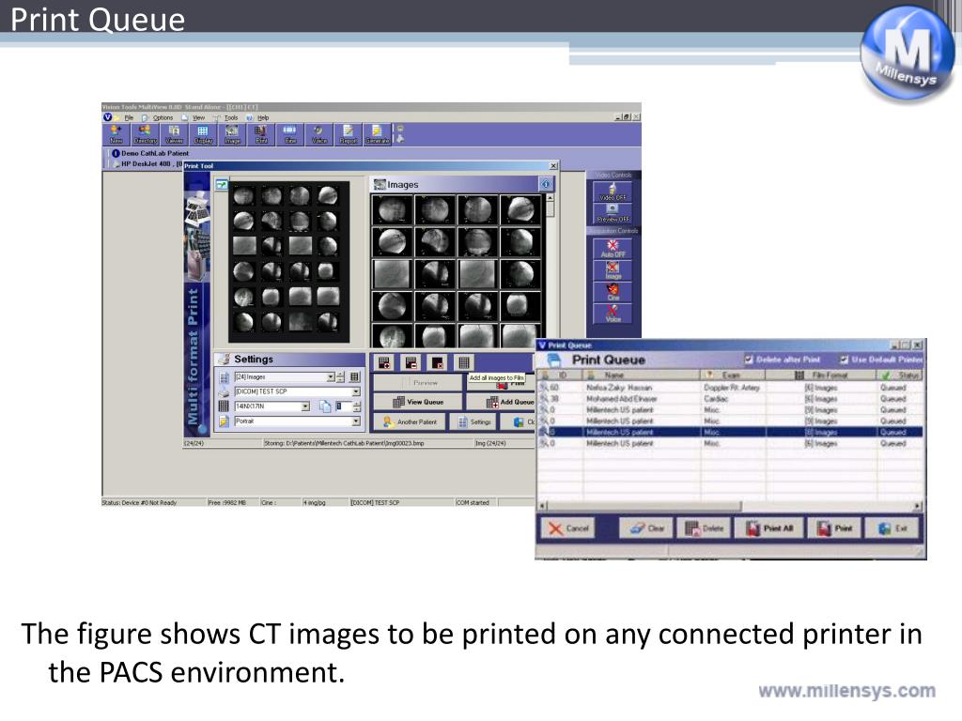Click the copies count spinner arrows
Screen dimensions: 962x721
pos(357,407)
